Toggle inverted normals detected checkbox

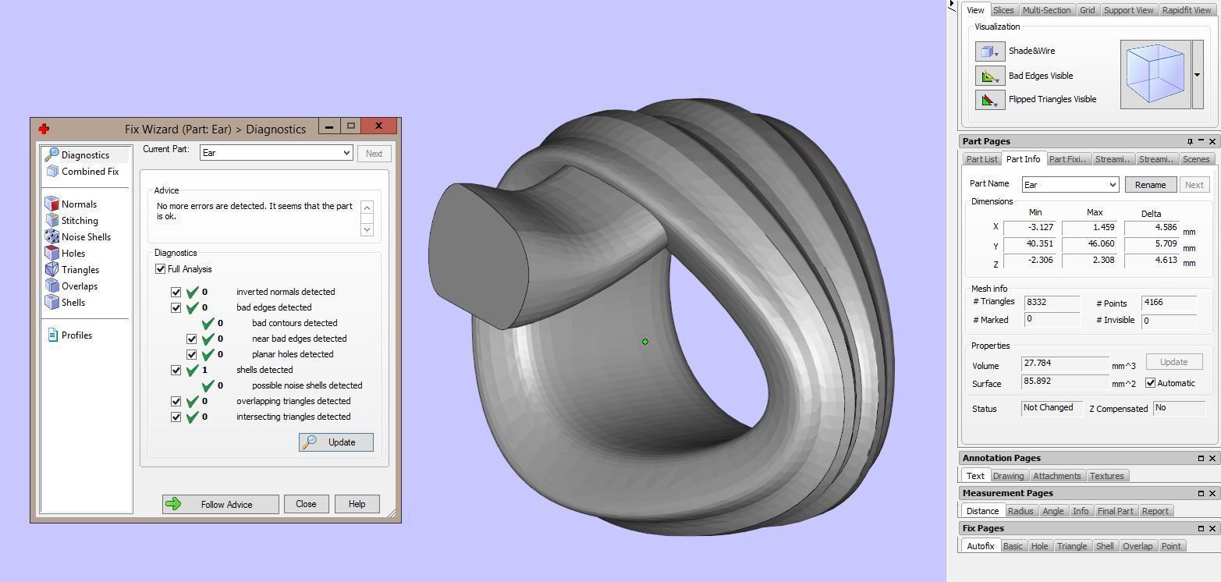click(x=176, y=292)
